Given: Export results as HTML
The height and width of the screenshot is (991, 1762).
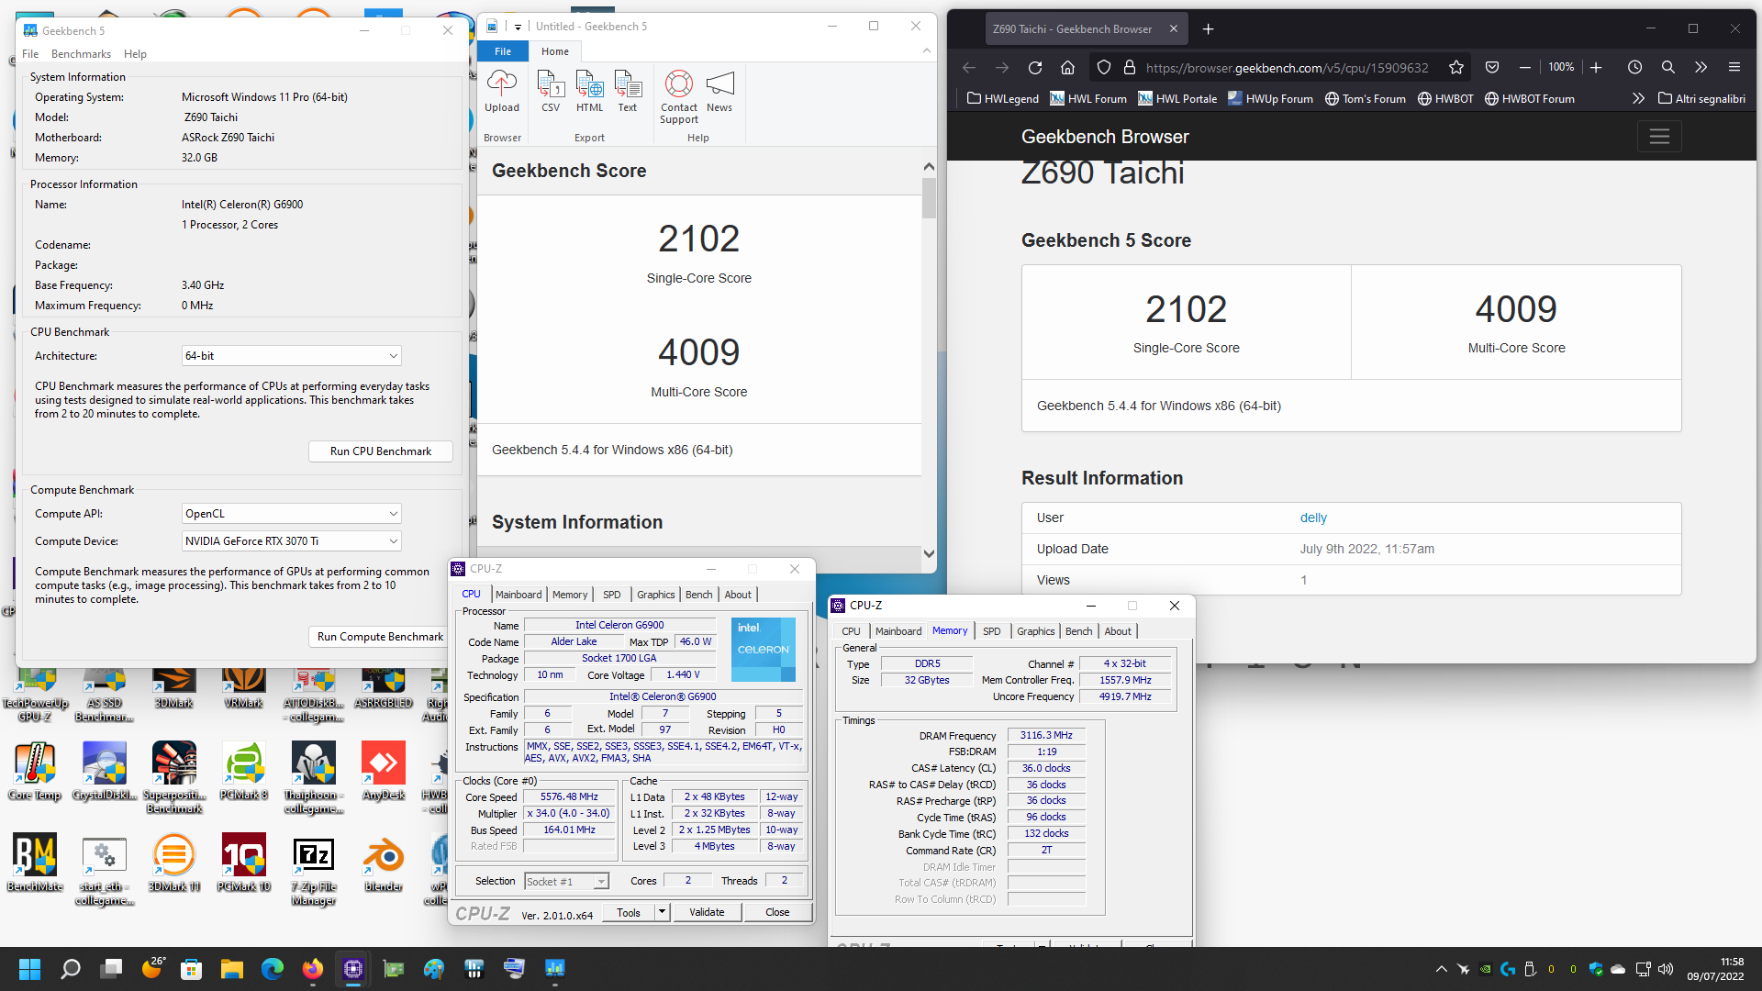Looking at the screenshot, I should pyautogui.click(x=589, y=92).
